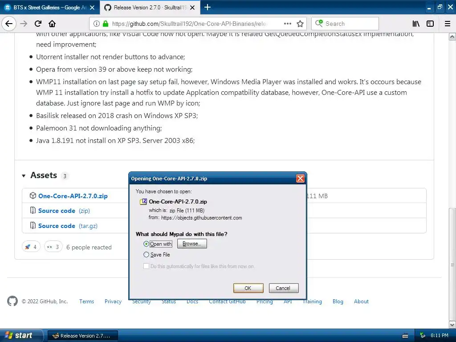Click the GitHub logo in footer
The width and height of the screenshot is (456, 342).
pos(12,301)
